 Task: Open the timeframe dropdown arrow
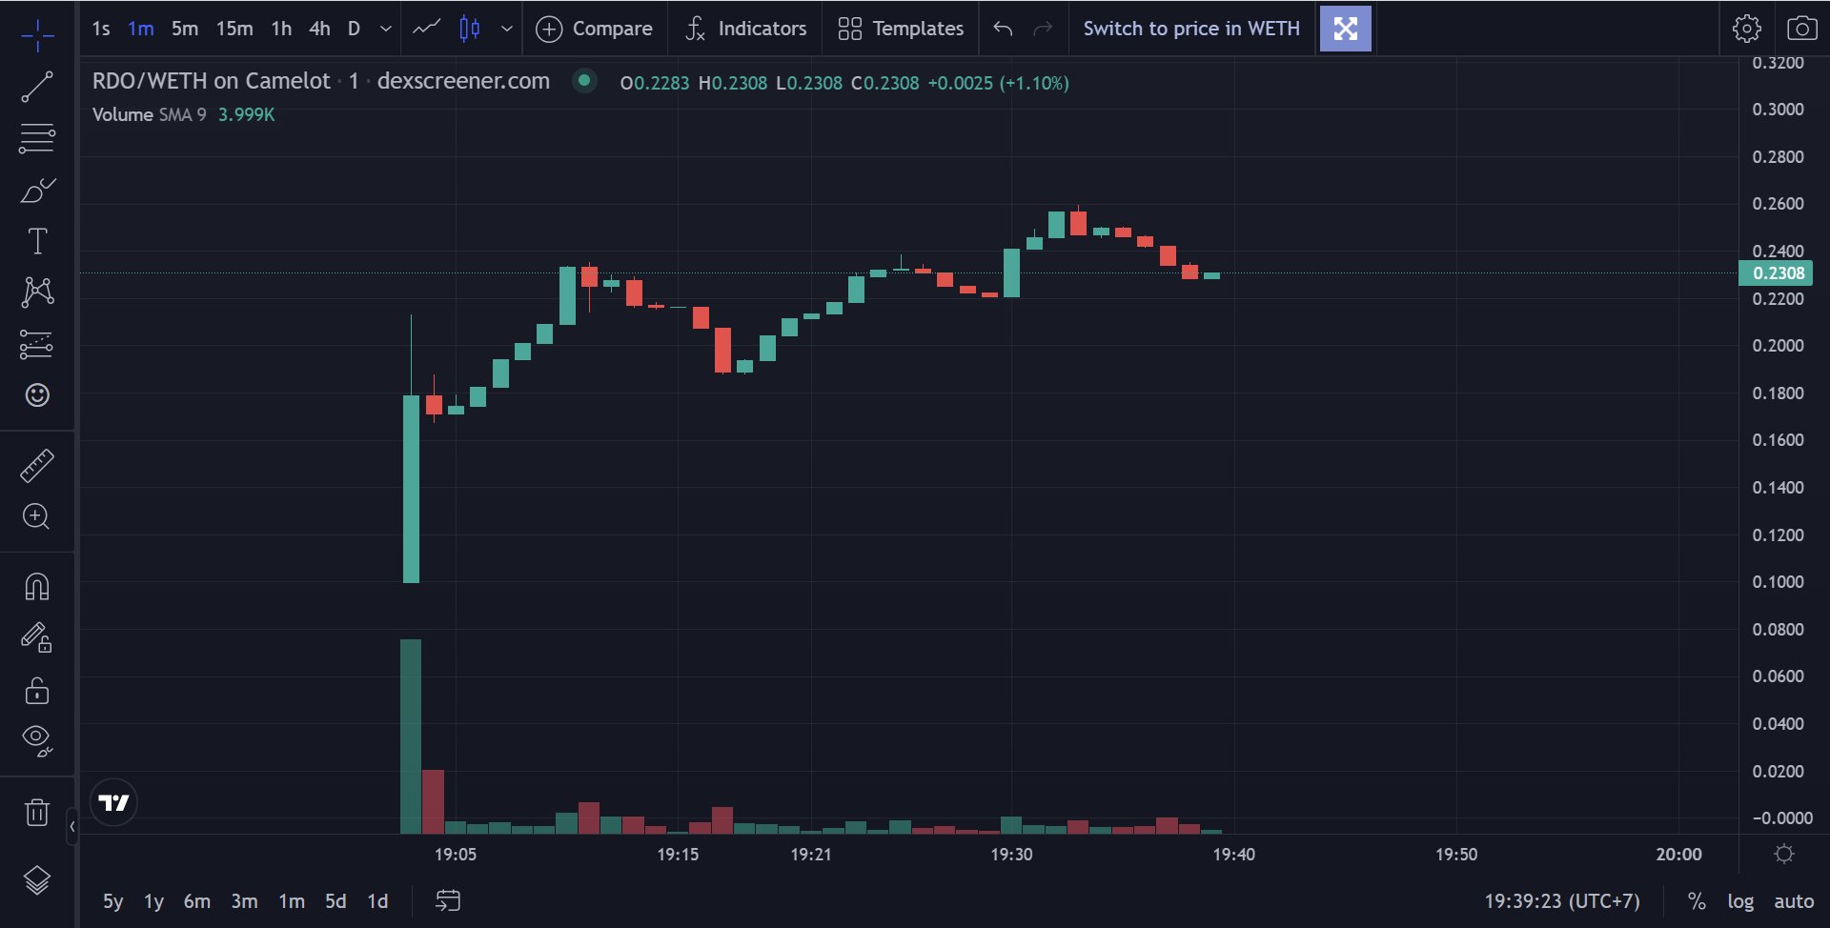pyautogui.click(x=385, y=29)
